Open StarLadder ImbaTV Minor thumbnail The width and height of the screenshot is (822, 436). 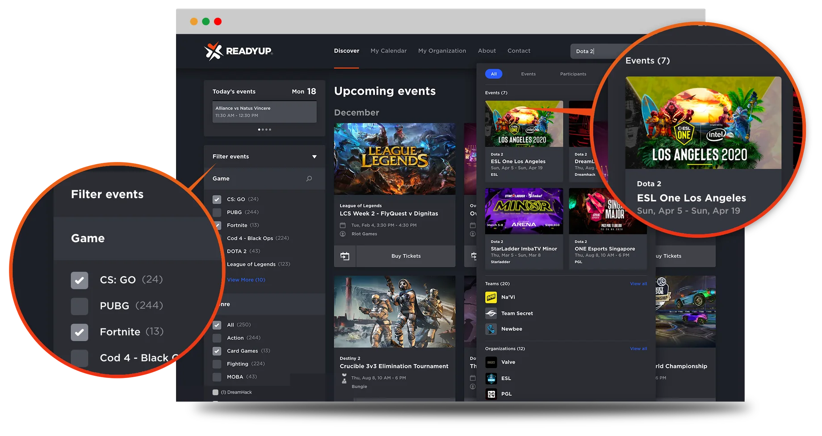click(x=524, y=211)
